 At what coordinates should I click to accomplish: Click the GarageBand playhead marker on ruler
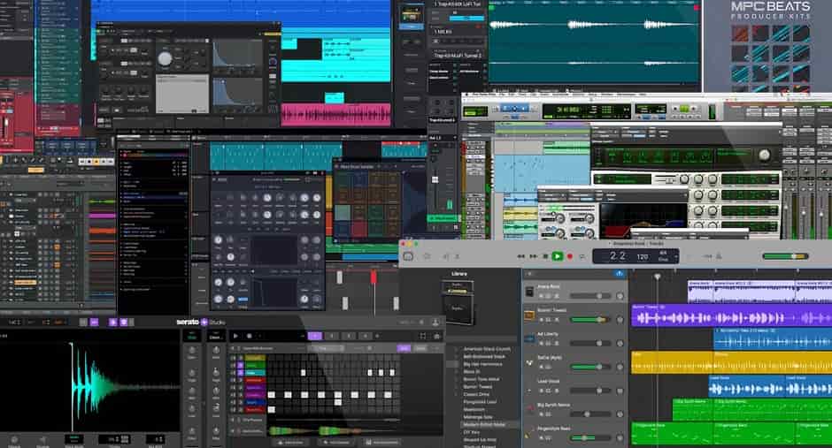pos(657,277)
